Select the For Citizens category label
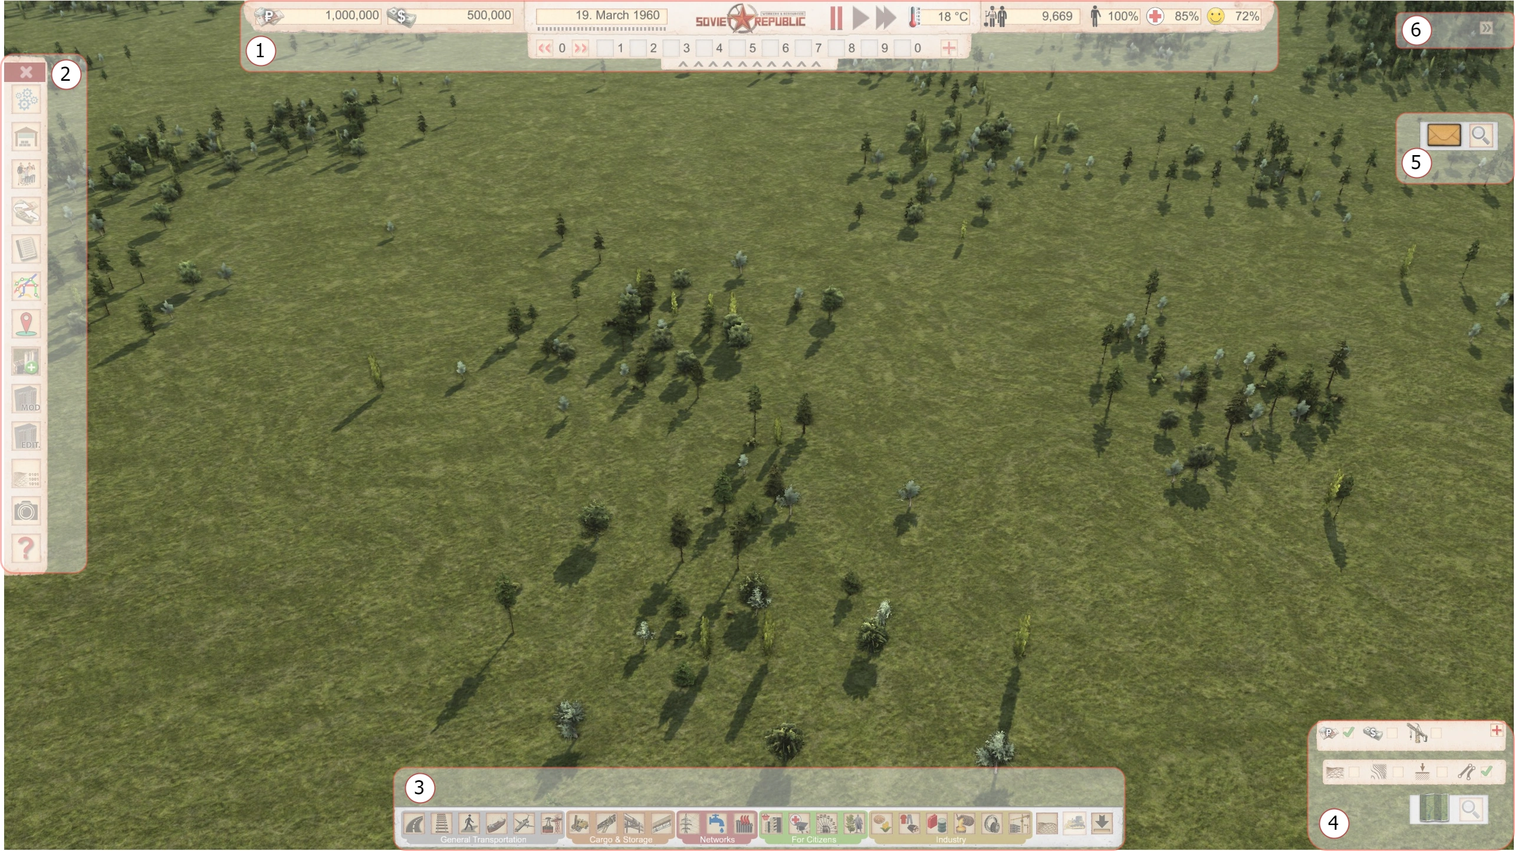 (813, 839)
